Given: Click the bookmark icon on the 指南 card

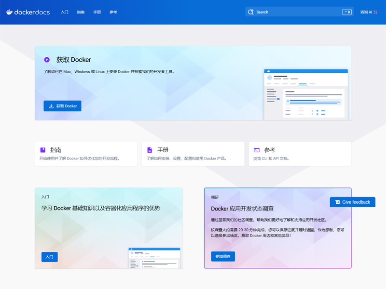Looking at the screenshot, I should [43, 150].
